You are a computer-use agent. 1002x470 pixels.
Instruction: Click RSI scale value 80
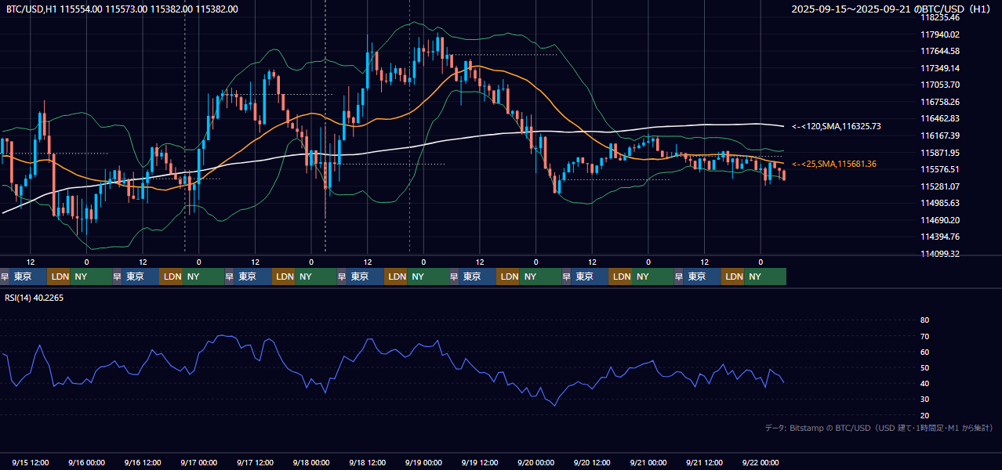tap(924, 320)
